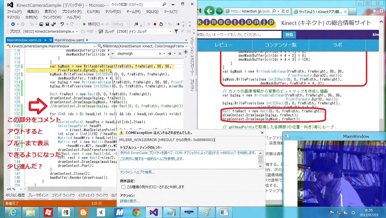Click the Internet Explorer back arrow

[209, 11]
